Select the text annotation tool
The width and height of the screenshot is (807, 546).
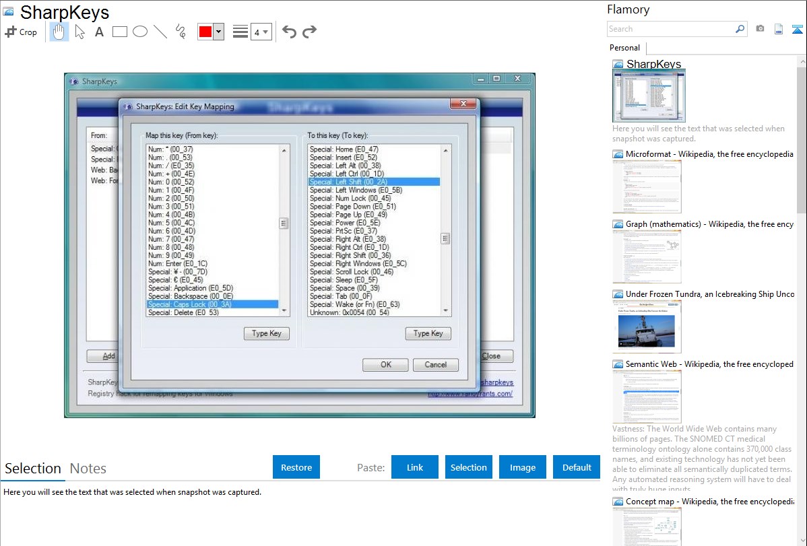pyautogui.click(x=99, y=32)
